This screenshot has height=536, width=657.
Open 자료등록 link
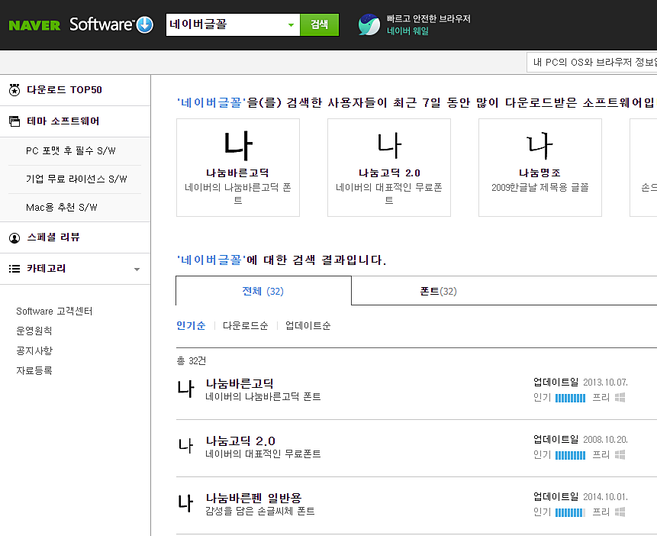34,370
